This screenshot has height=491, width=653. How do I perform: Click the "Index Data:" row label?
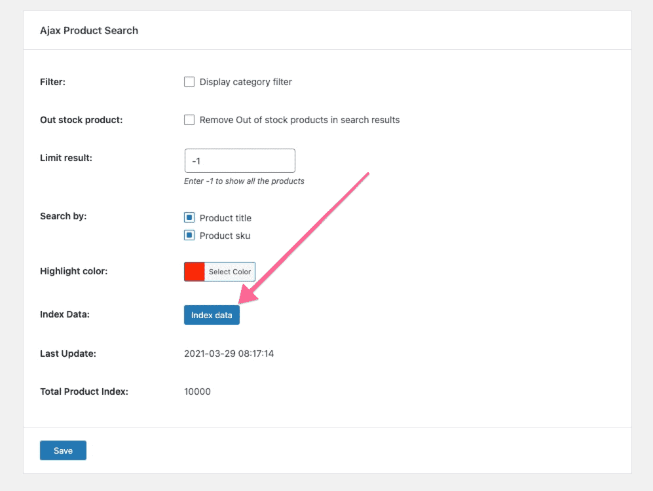65,314
